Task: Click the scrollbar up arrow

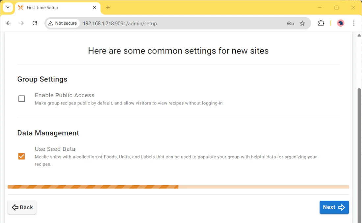Action: pos(359,35)
